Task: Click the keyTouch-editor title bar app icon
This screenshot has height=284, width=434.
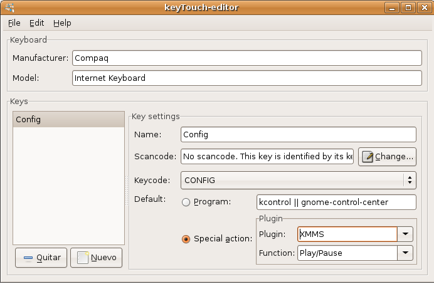Action: (x=9, y=8)
